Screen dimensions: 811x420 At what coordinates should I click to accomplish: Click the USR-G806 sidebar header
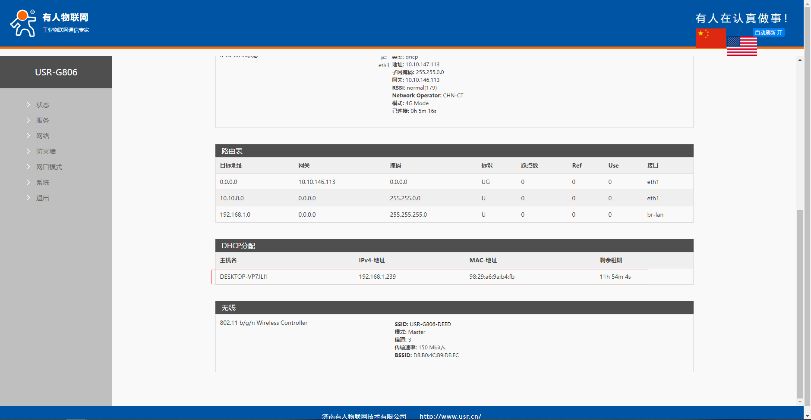[x=56, y=72]
